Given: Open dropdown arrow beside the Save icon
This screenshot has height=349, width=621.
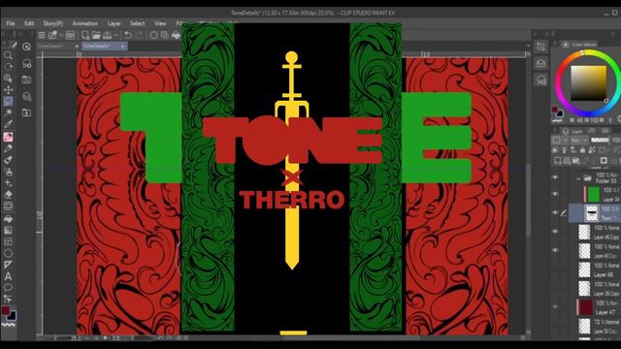Looking at the screenshot, I should [x=115, y=35].
